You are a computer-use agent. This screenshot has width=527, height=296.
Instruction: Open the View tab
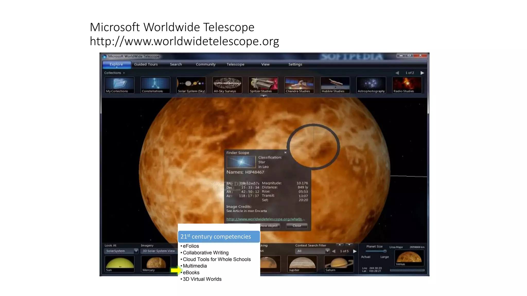(265, 64)
